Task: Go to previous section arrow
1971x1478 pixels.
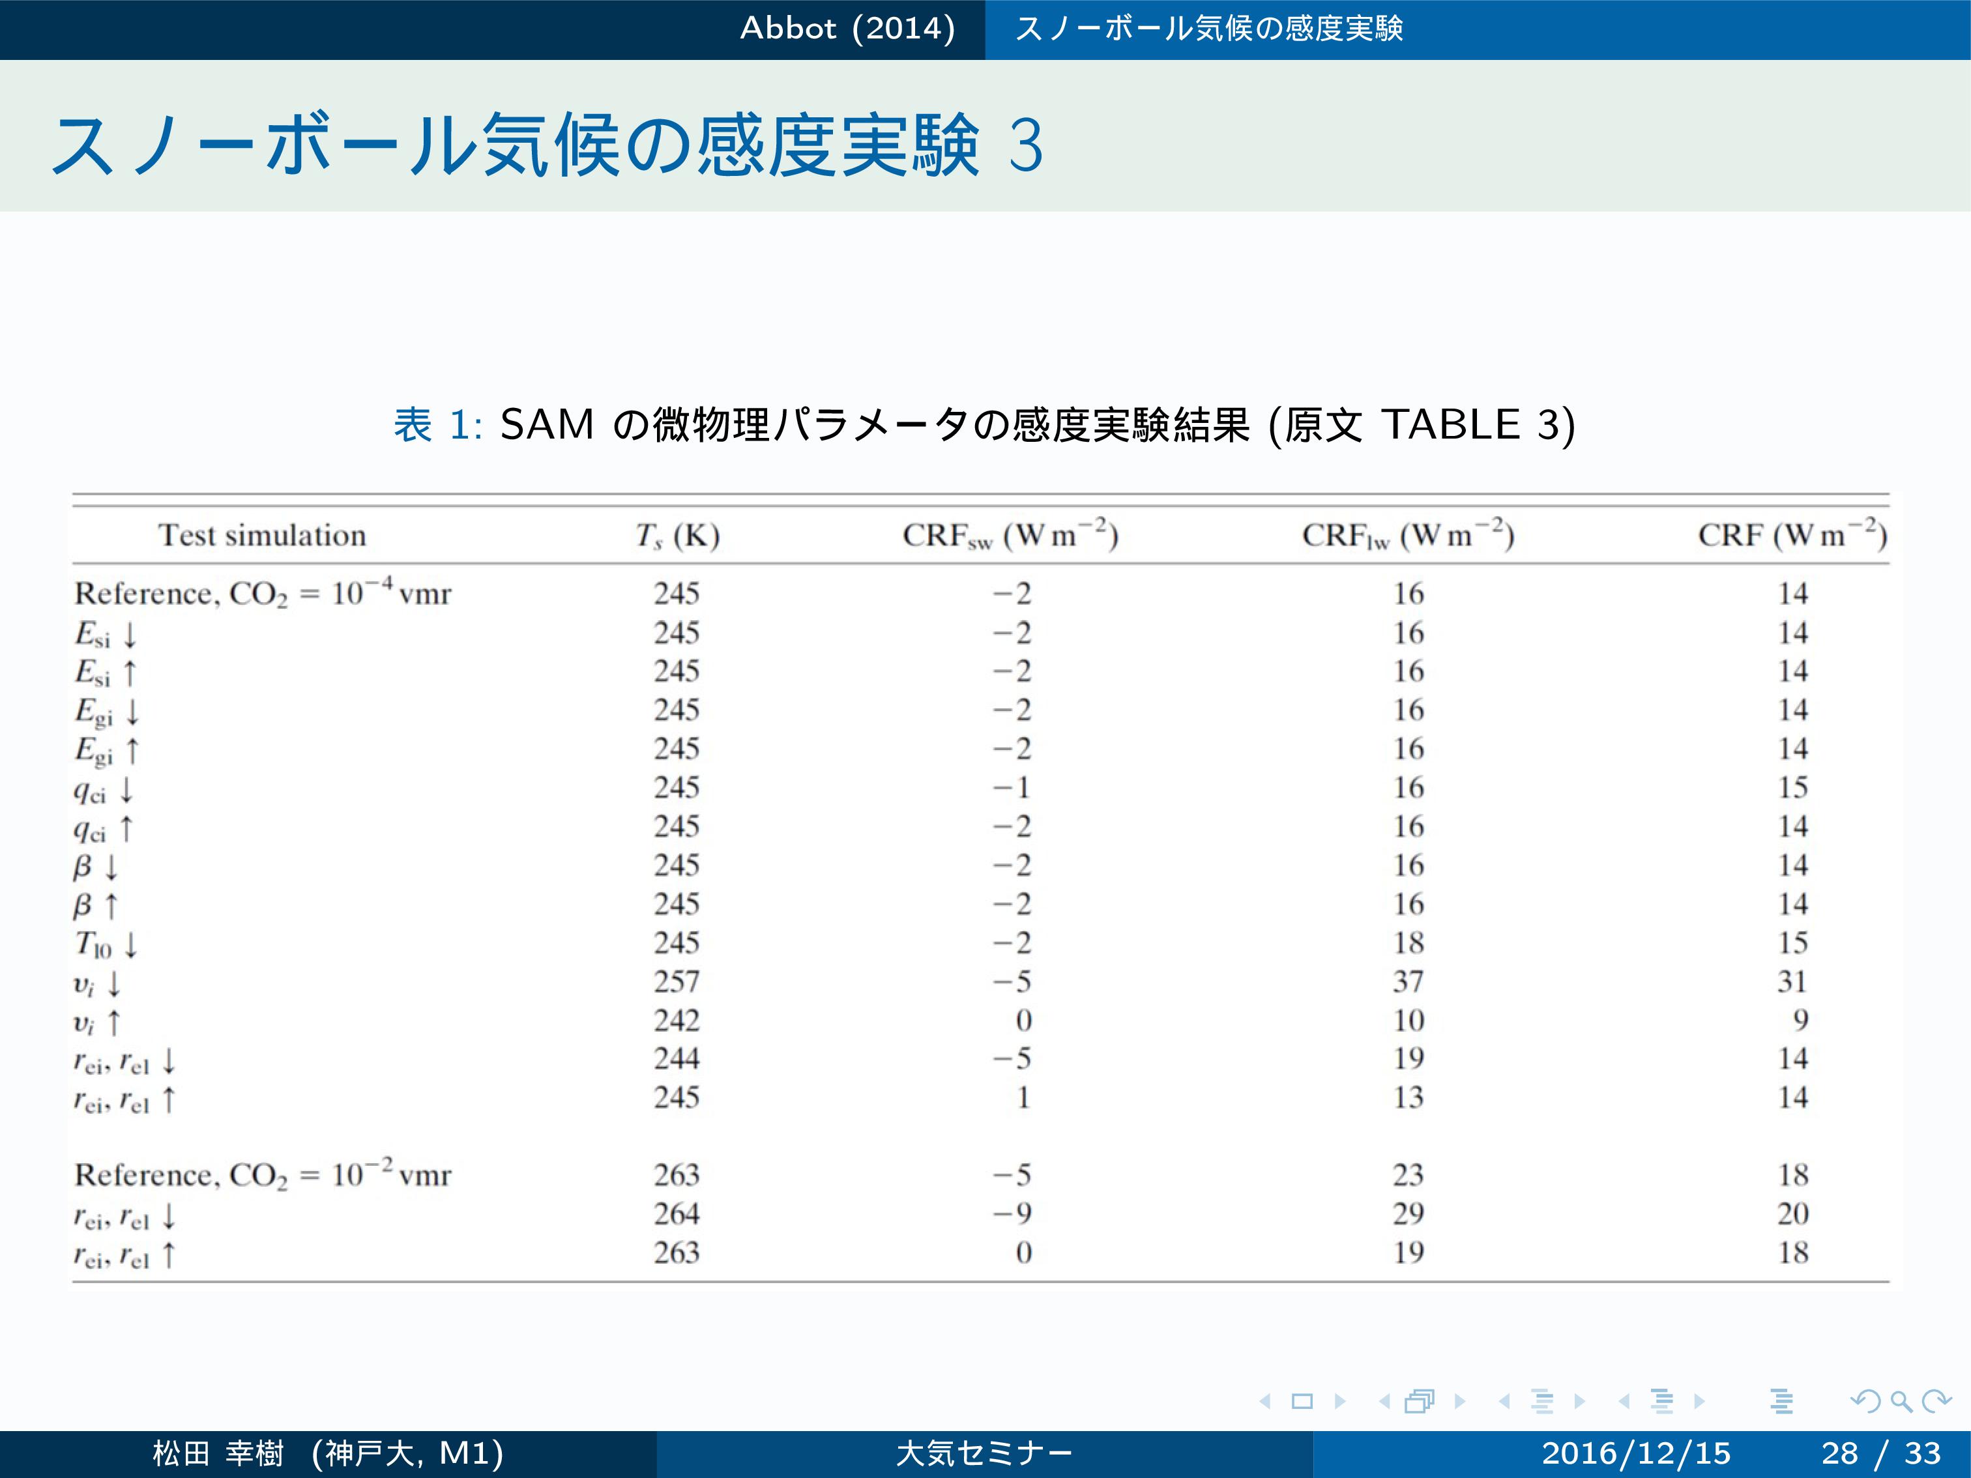Action: pos(1624,1401)
